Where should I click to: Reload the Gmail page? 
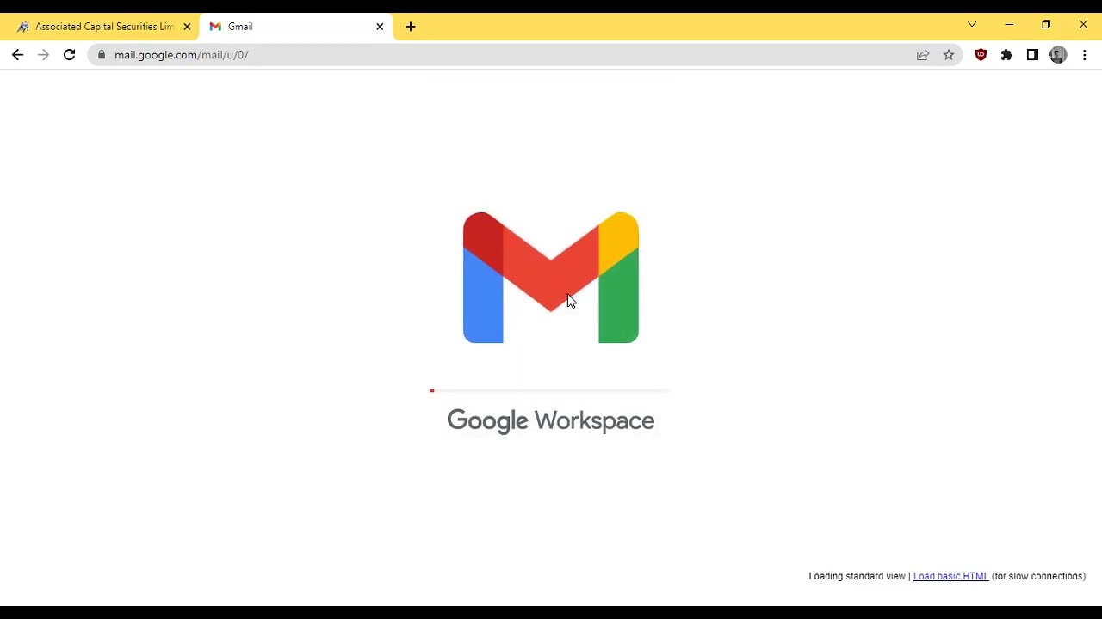(69, 55)
